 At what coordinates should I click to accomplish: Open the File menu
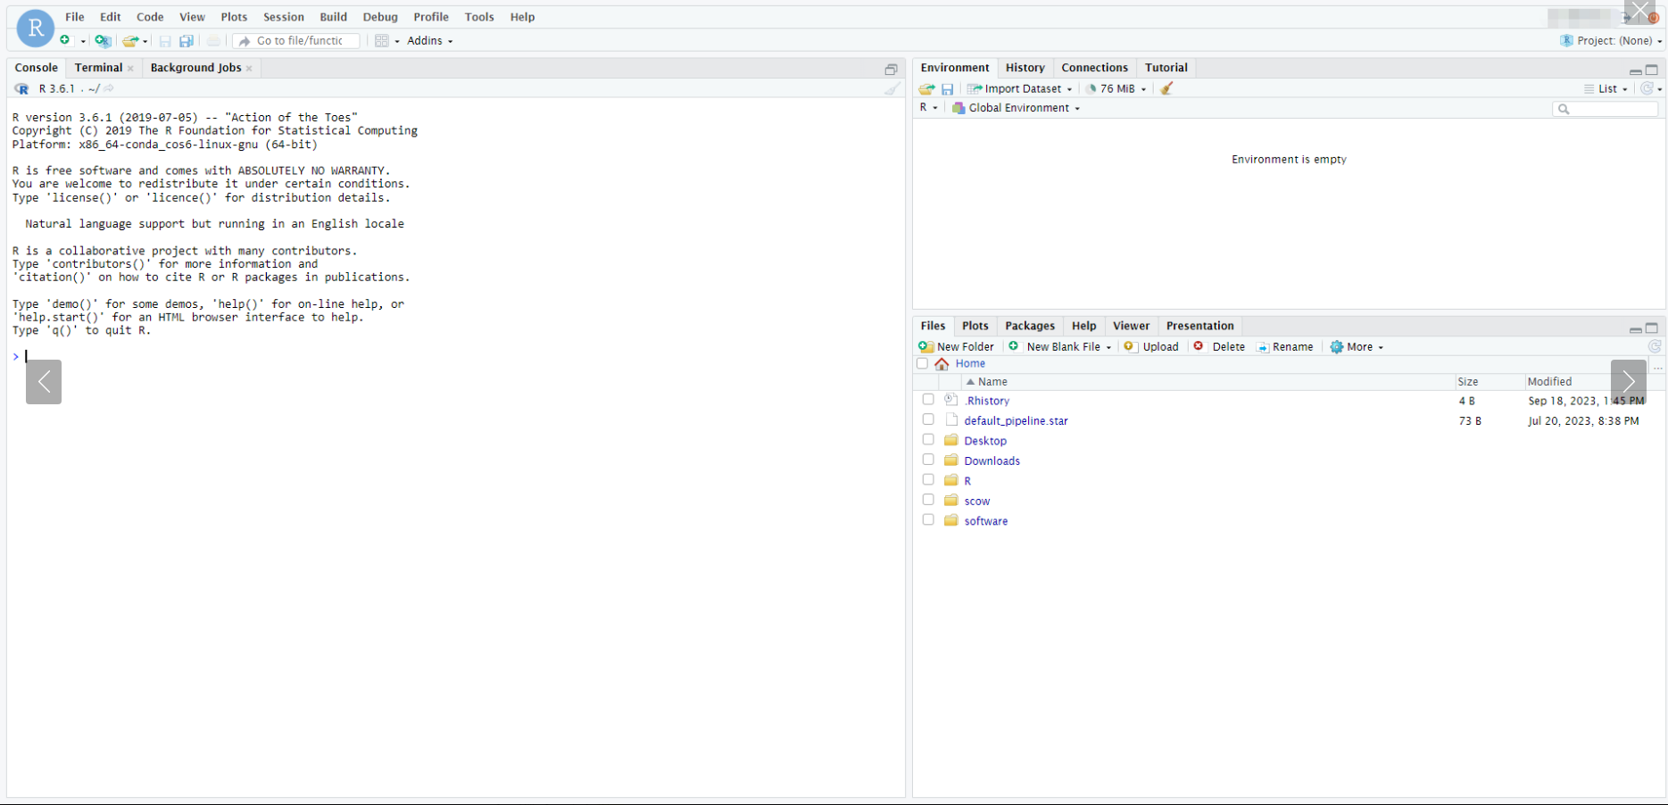click(x=75, y=17)
